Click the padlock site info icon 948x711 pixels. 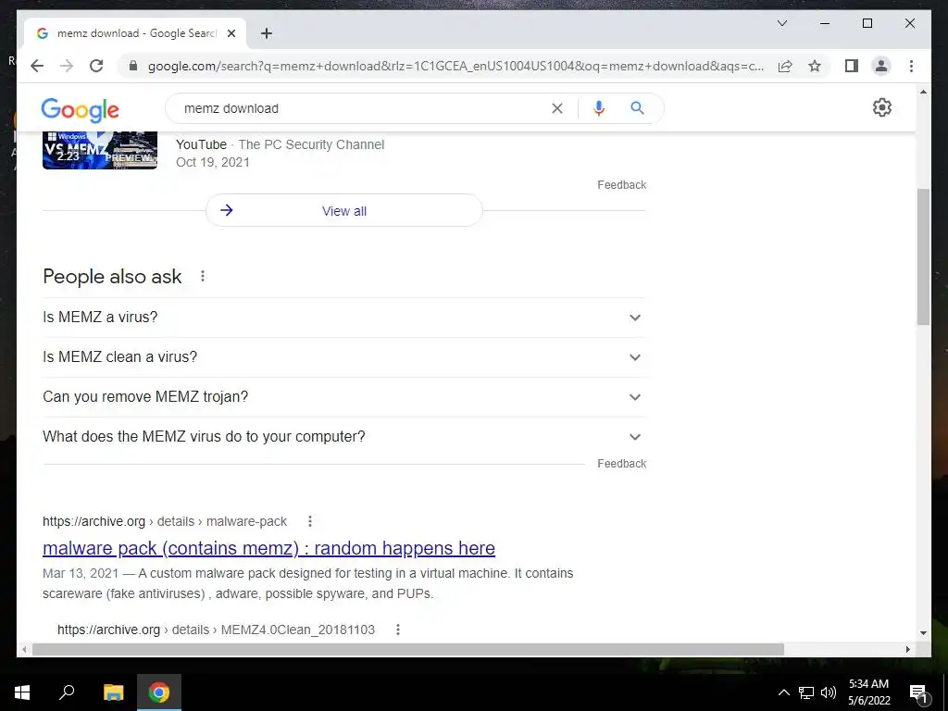pyautogui.click(x=133, y=66)
